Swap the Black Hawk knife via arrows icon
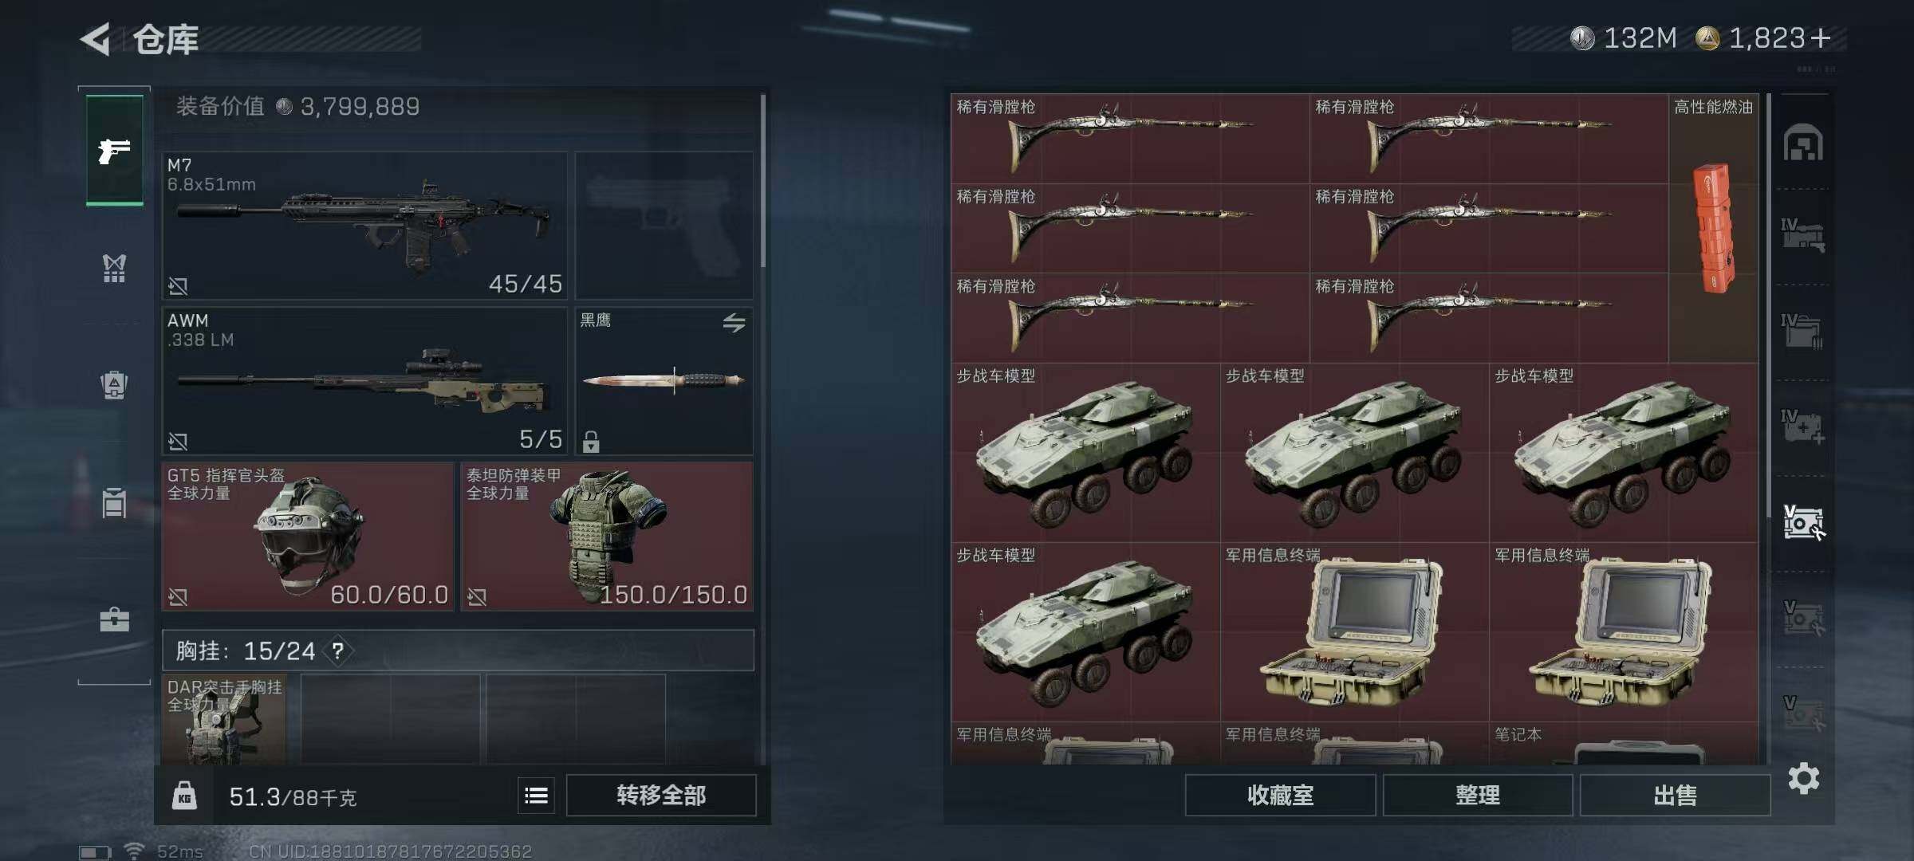The image size is (1914, 861). (x=734, y=322)
